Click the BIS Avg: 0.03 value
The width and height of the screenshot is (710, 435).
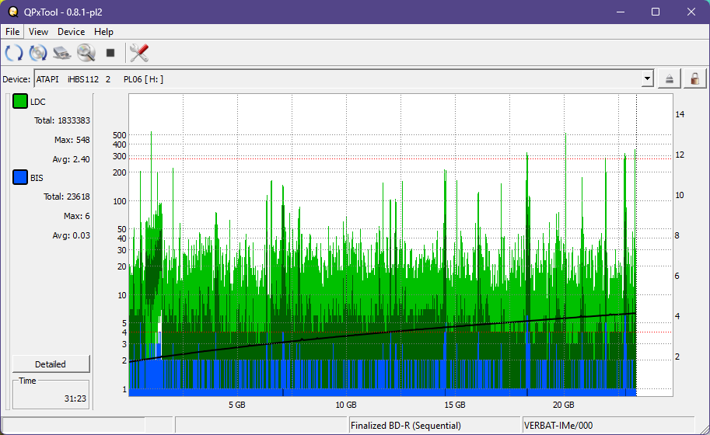click(x=71, y=235)
